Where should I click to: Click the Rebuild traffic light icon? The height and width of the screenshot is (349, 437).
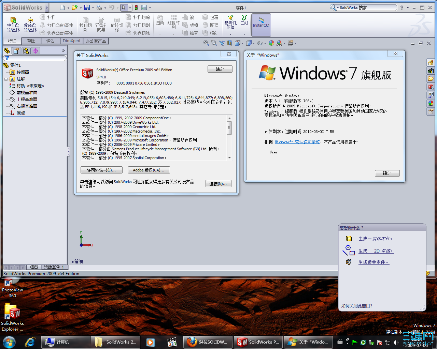click(136, 7)
